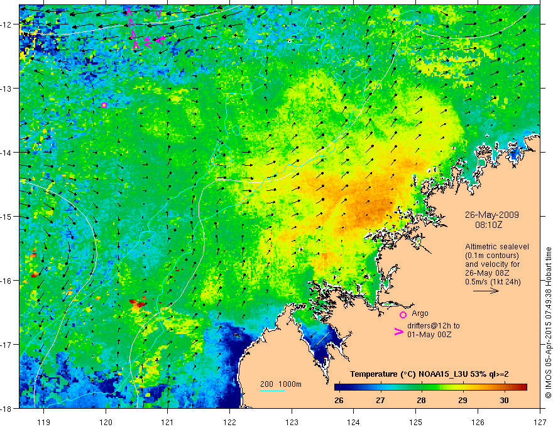Click the '(0.1m contours)' legend line
The width and height of the screenshot is (553, 427).
point(492,256)
